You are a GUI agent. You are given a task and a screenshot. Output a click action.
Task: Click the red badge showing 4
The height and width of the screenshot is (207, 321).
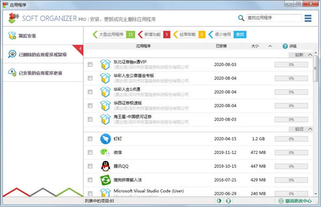pos(79,49)
